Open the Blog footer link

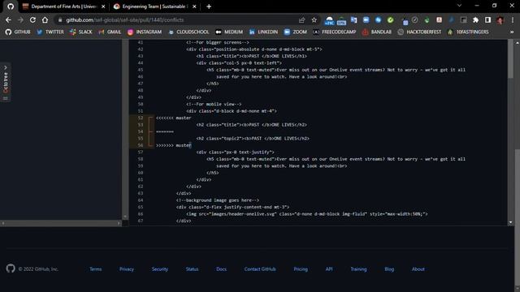(389, 269)
